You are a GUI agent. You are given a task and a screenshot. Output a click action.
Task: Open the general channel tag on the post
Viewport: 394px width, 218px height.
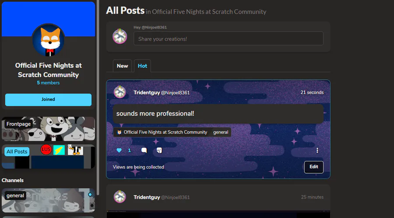[x=221, y=132]
